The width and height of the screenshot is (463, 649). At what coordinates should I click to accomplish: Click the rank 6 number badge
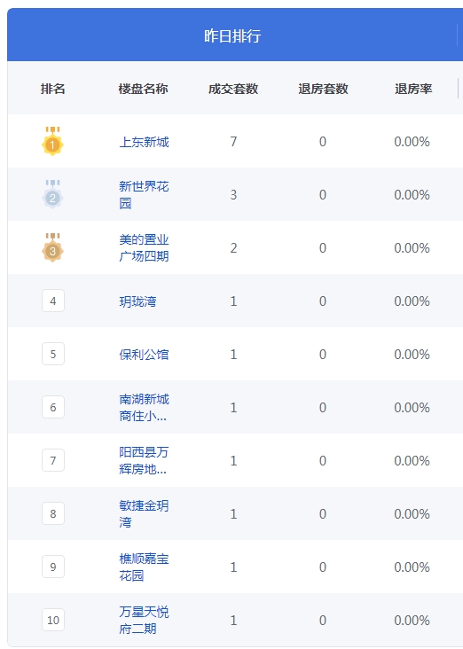(53, 407)
